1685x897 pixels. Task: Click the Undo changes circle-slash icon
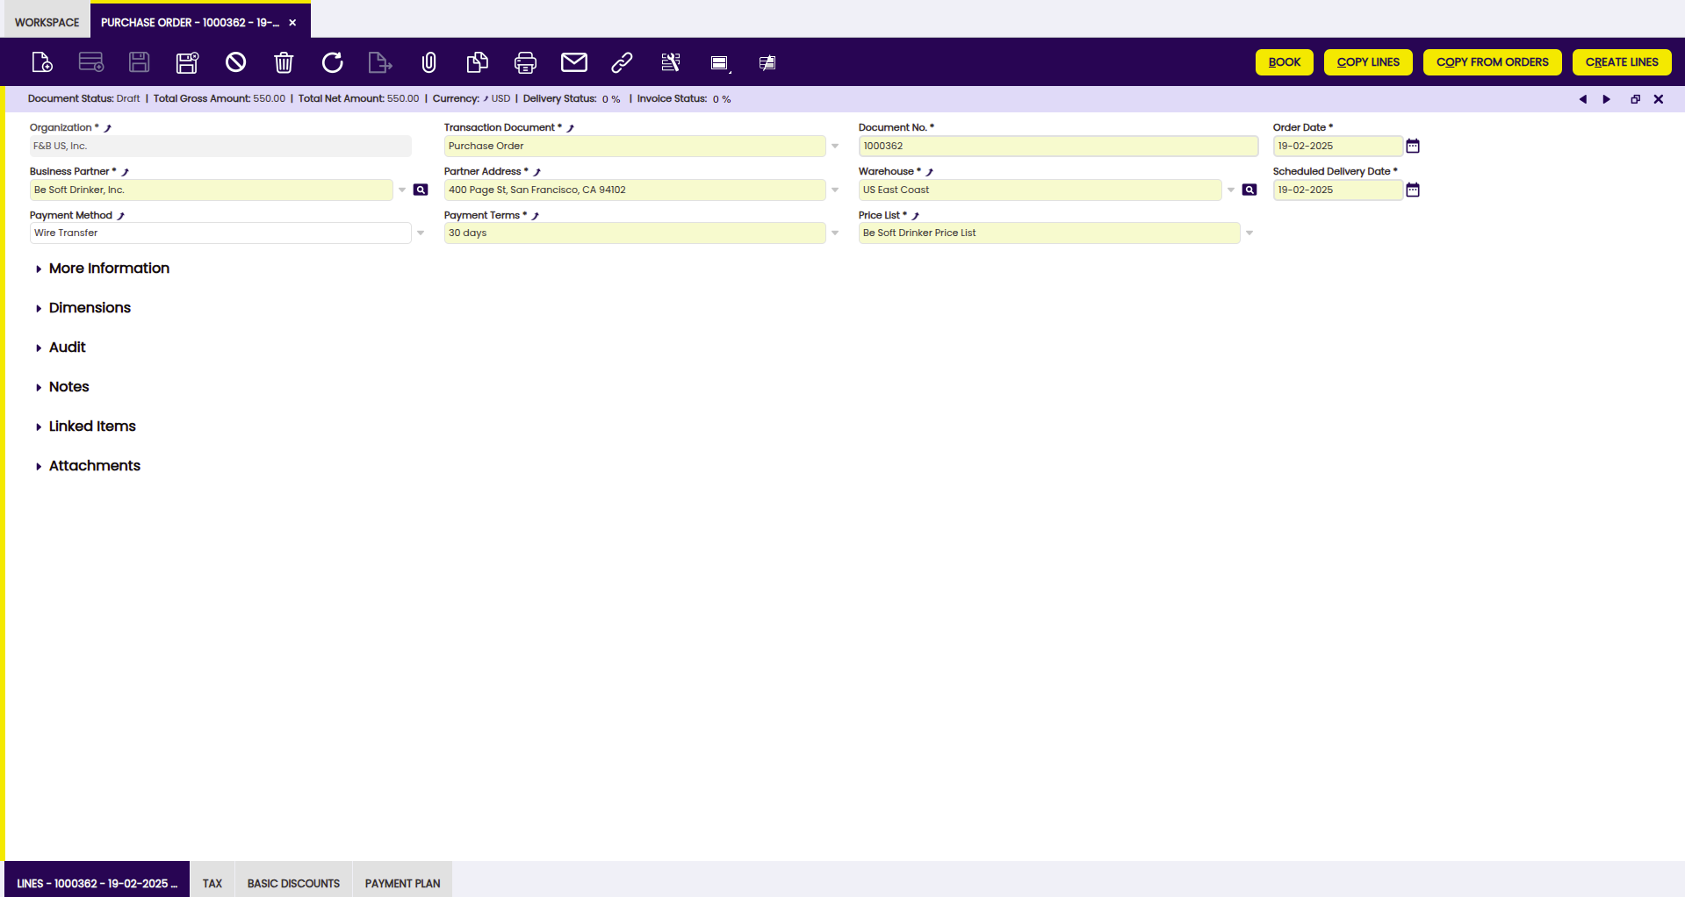click(x=235, y=62)
